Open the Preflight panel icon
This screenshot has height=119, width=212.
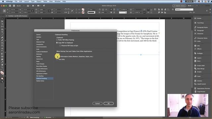[x=195, y=53]
